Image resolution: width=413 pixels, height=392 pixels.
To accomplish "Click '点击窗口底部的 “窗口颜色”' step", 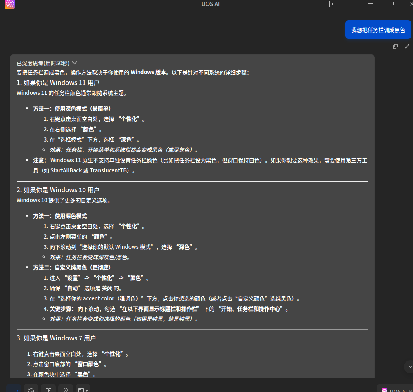I will tap(67, 364).
